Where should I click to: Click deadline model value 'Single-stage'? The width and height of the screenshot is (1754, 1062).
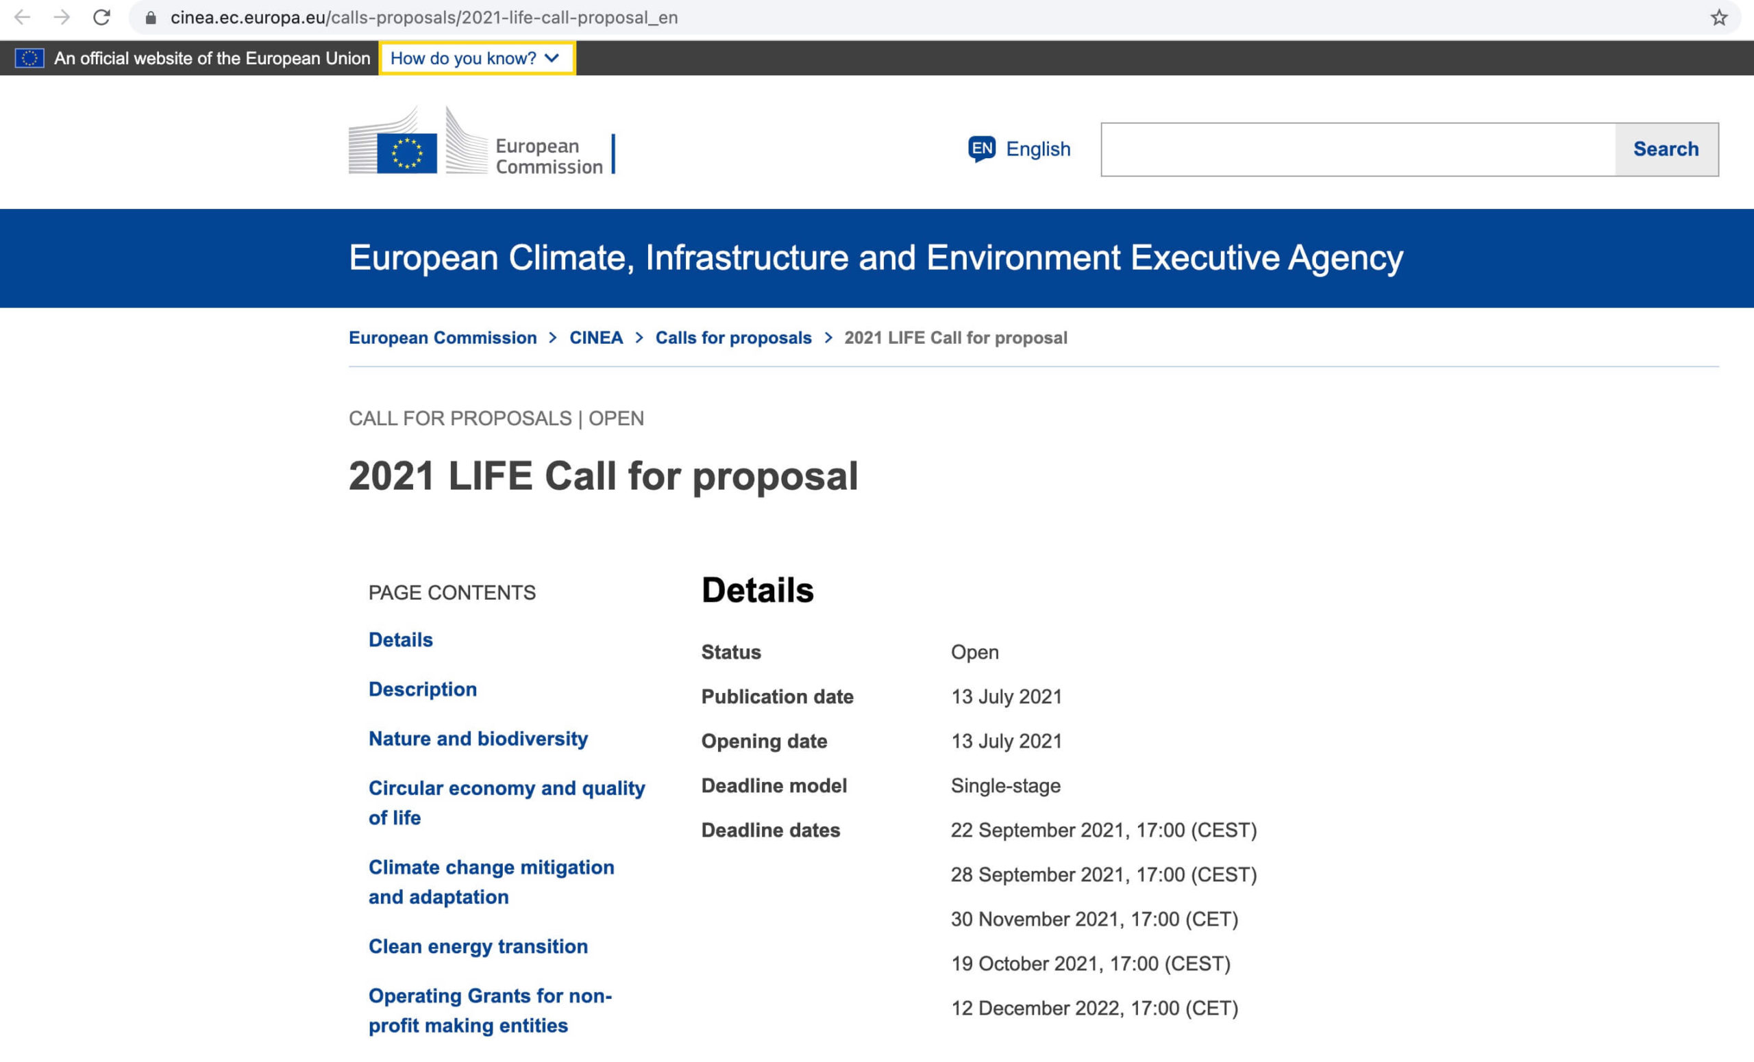coord(1005,785)
